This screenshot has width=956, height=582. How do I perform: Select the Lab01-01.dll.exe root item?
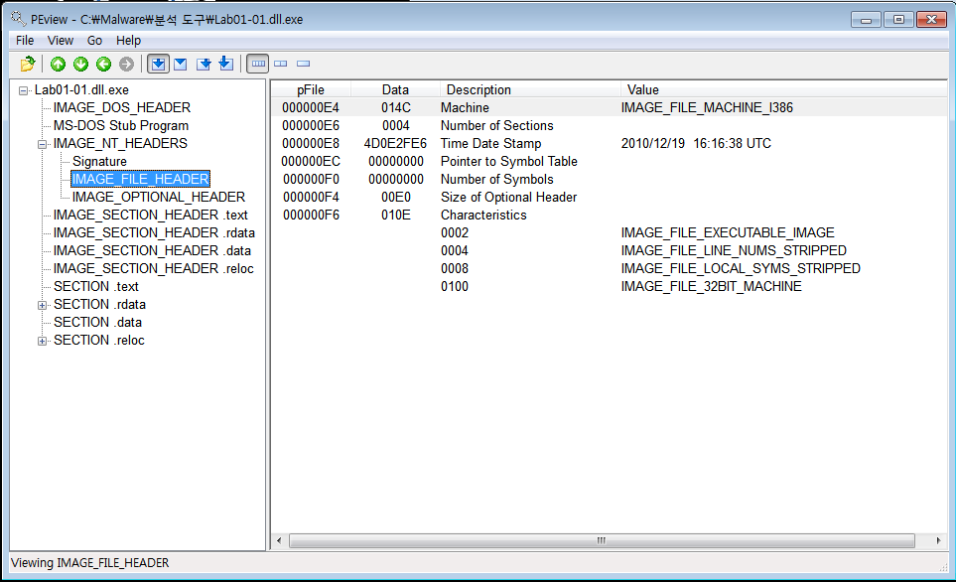click(x=81, y=89)
